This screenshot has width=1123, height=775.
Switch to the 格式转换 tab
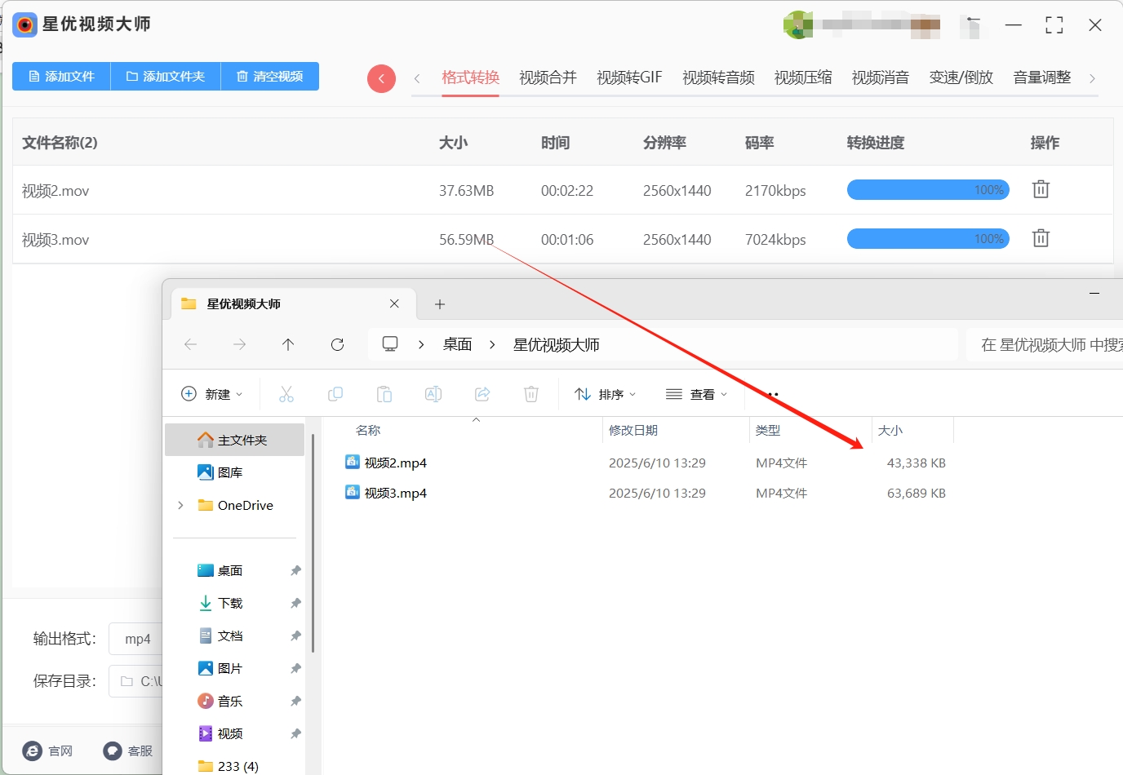coord(470,77)
